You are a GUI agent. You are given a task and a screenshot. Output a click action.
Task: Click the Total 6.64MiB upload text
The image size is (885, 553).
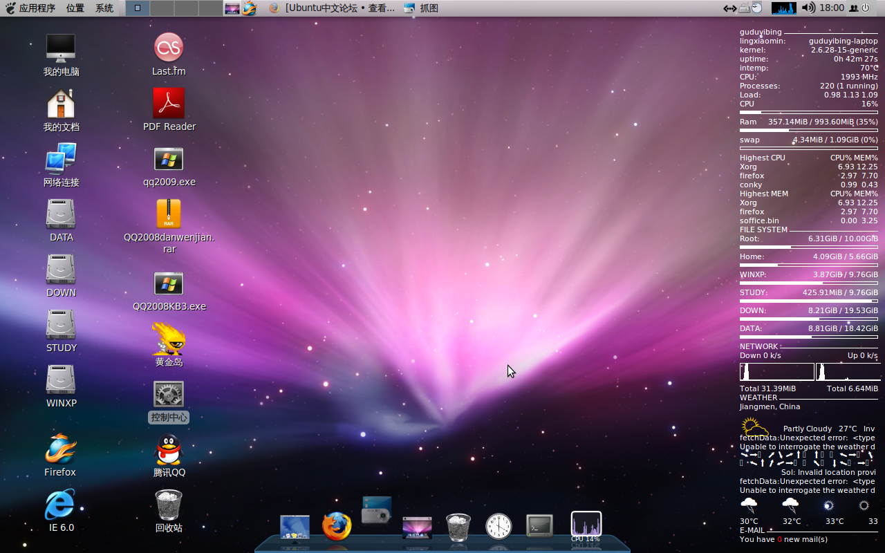[853, 388]
